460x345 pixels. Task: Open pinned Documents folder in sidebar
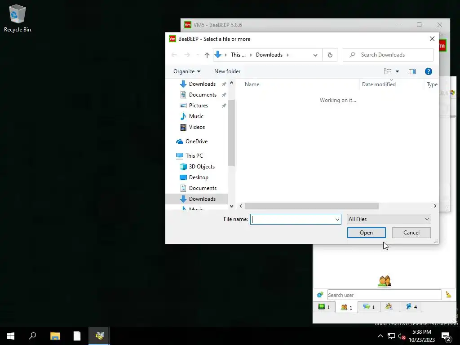tap(203, 95)
